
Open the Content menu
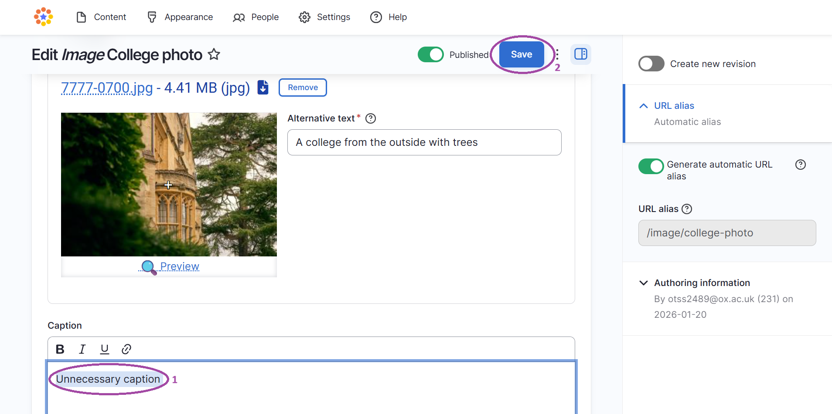(109, 17)
